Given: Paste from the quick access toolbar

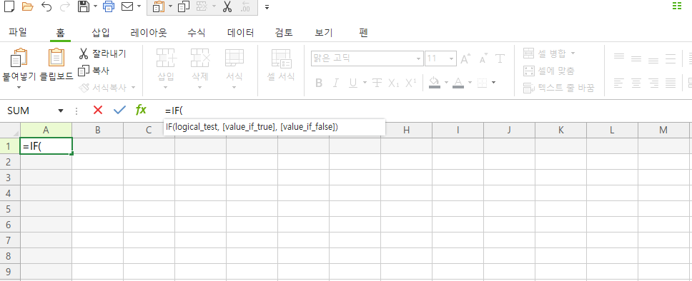Looking at the screenshot, I should (159, 6).
